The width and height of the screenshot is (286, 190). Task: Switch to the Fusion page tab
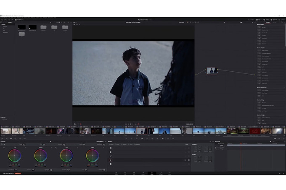(x=143, y=173)
